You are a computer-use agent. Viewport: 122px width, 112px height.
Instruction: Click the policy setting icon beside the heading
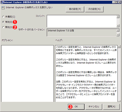click(x=3, y=8)
